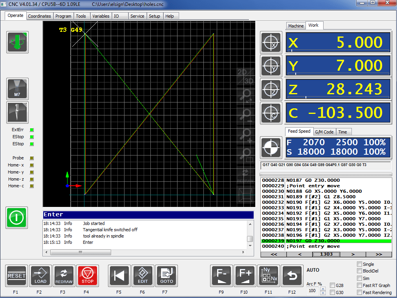This screenshot has width=397, height=298.
Task: Increase feed with F+ button
Action: point(245,276)
